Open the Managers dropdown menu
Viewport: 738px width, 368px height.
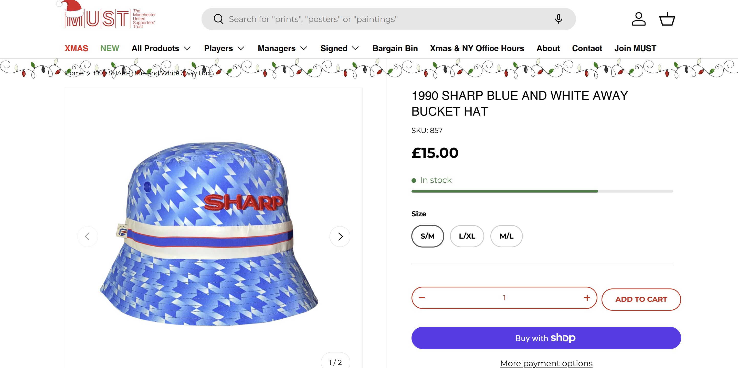click(282, 48)
